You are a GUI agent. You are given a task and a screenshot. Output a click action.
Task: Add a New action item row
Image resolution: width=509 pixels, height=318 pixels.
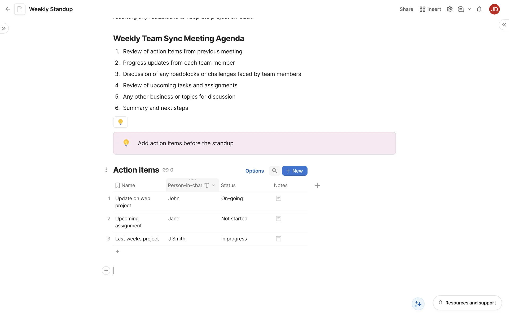(295, 171)
